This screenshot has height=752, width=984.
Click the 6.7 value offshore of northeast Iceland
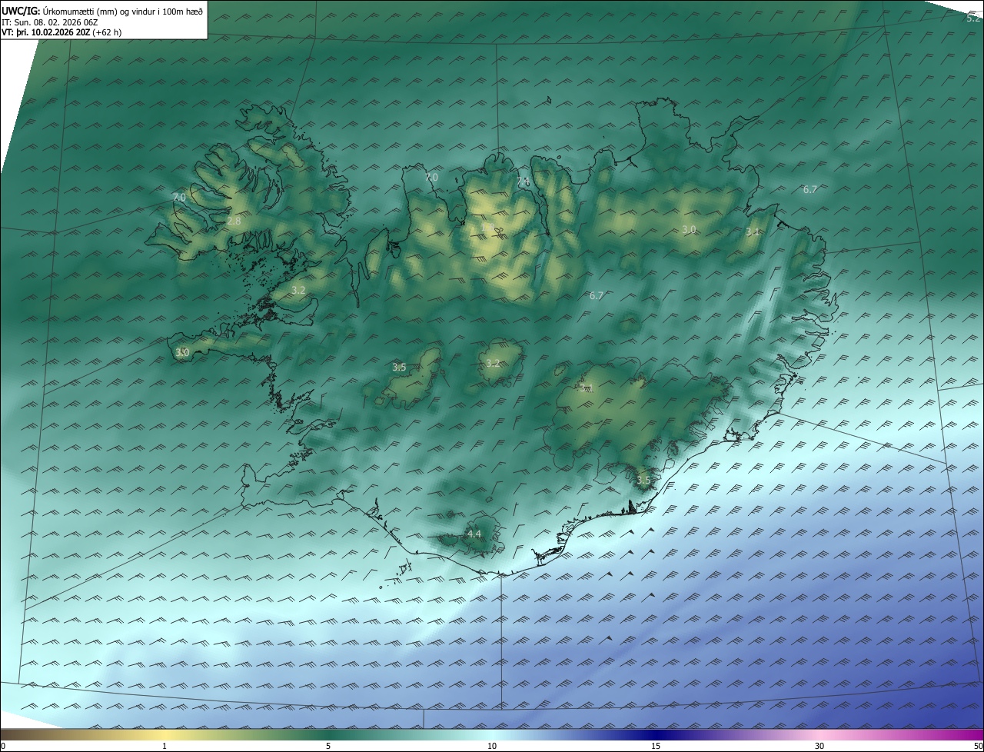(x=810, y=189)
